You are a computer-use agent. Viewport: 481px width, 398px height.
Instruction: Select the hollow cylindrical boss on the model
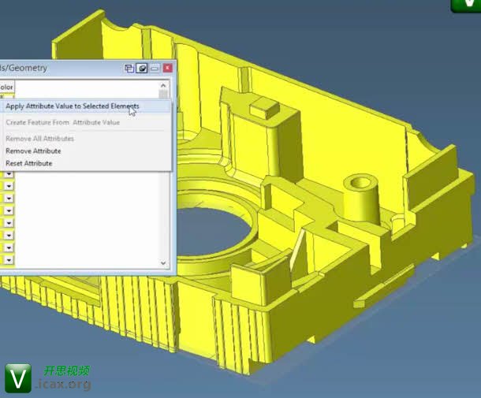point(360,198)
